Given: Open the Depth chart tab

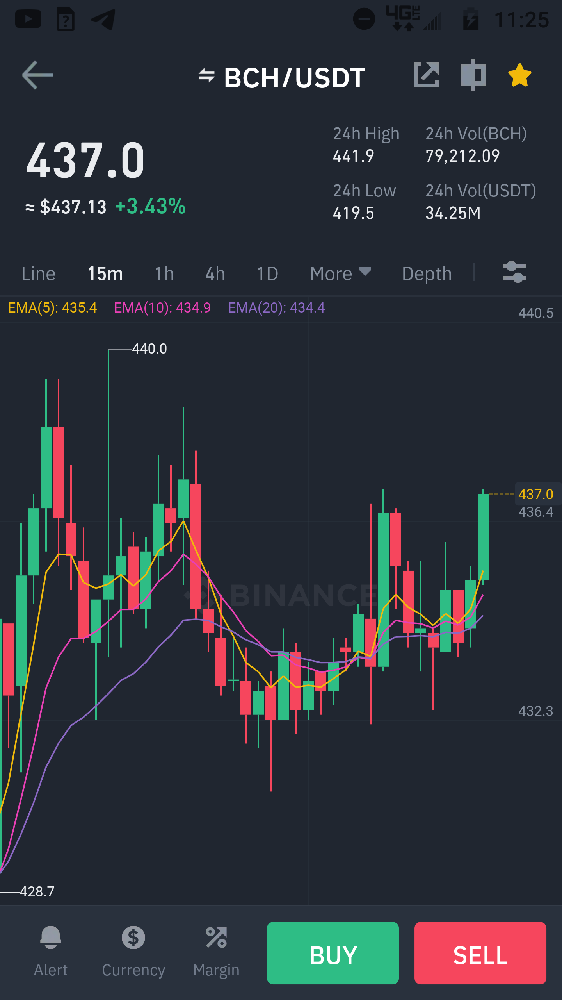Looking at the screenshot, I should tap(427, 273).
